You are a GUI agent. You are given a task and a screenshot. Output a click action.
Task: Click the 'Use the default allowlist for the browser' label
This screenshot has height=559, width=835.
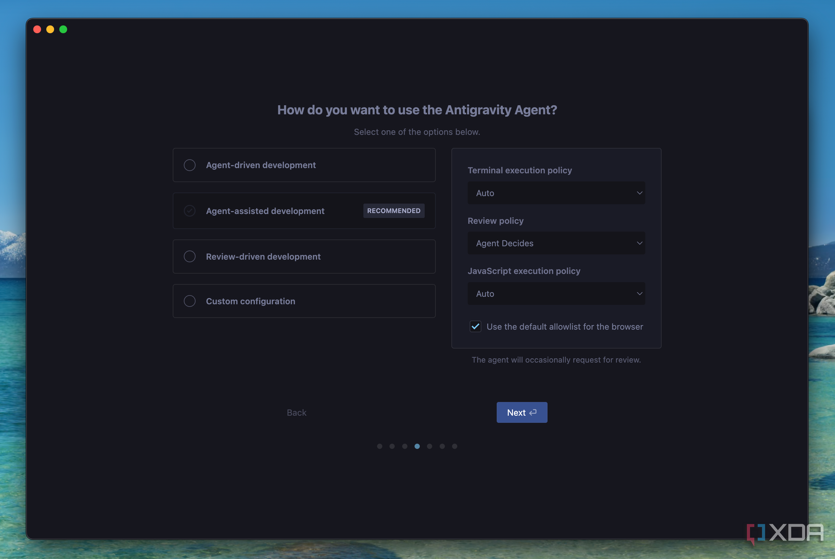[x=564, y=326]
